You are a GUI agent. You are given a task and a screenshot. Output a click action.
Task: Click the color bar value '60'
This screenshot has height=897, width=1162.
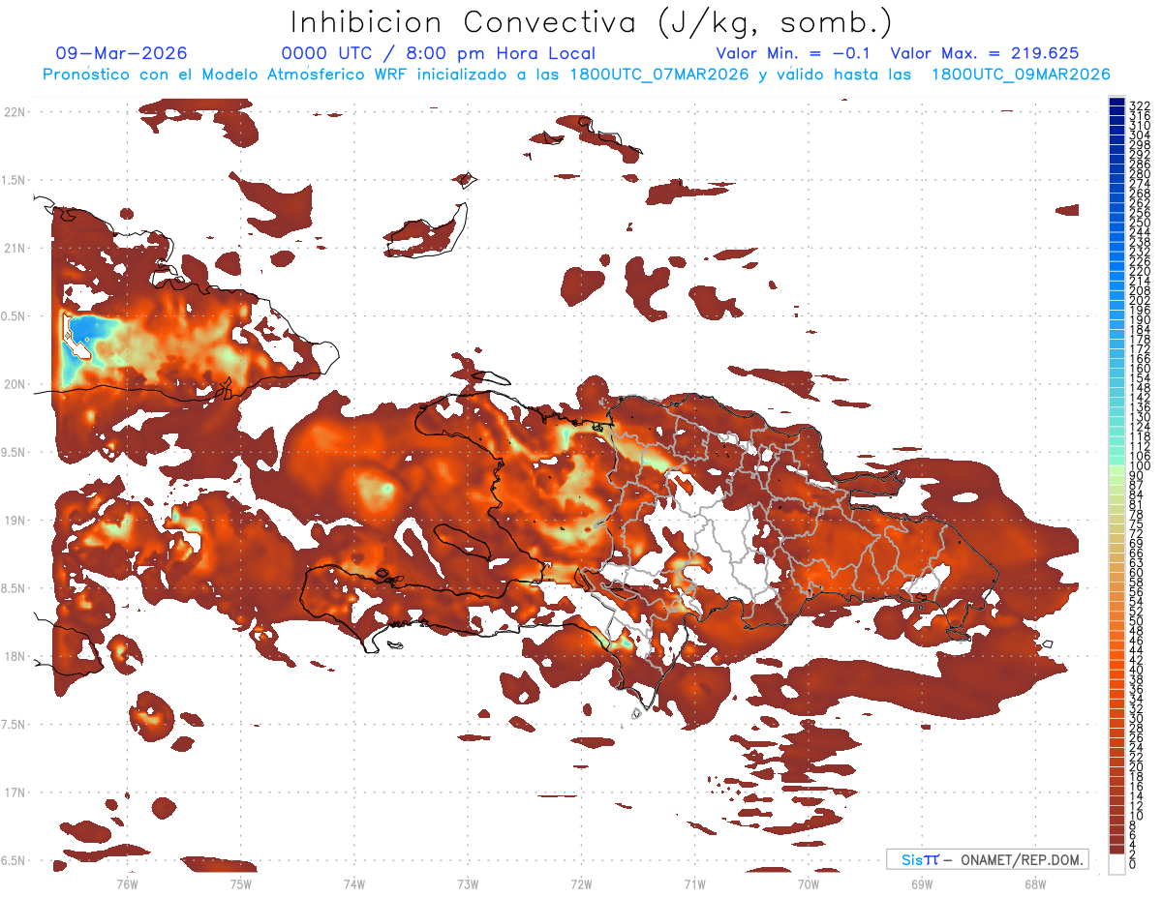(1136, 572)
